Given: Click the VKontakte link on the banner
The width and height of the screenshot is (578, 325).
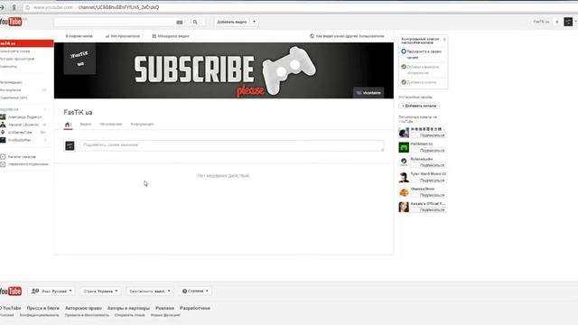Looking at the screenshot, I should [x=368, y=93].
